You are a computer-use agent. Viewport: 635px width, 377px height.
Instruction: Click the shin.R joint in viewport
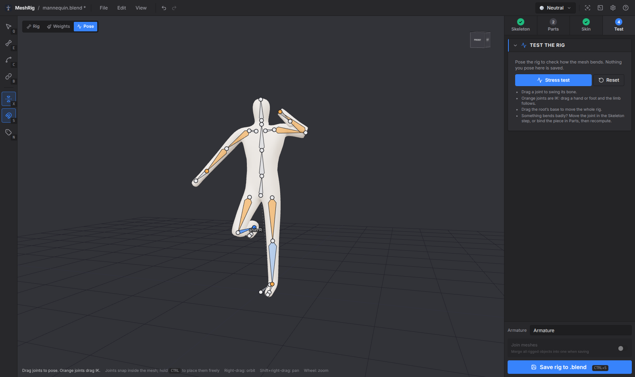[254, 228]
